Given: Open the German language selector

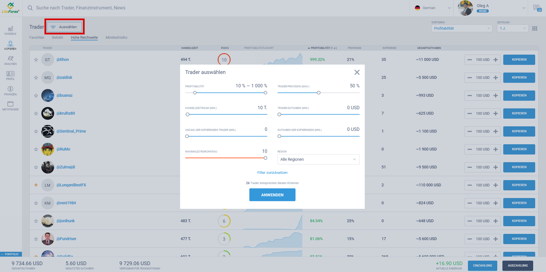Looking at the screenshot, I should point(430,8).
